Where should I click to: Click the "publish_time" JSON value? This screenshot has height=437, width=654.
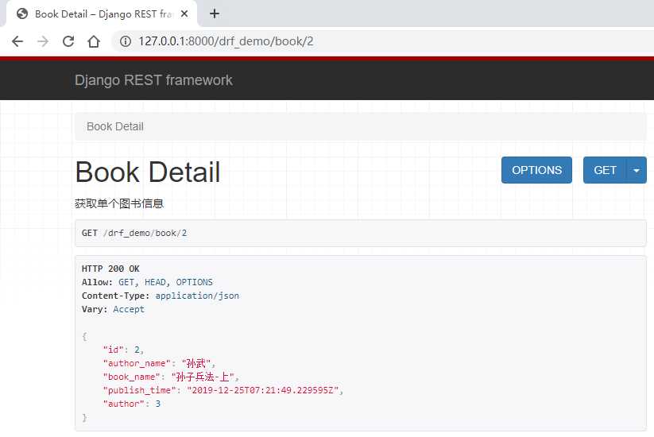pos(263,390)
